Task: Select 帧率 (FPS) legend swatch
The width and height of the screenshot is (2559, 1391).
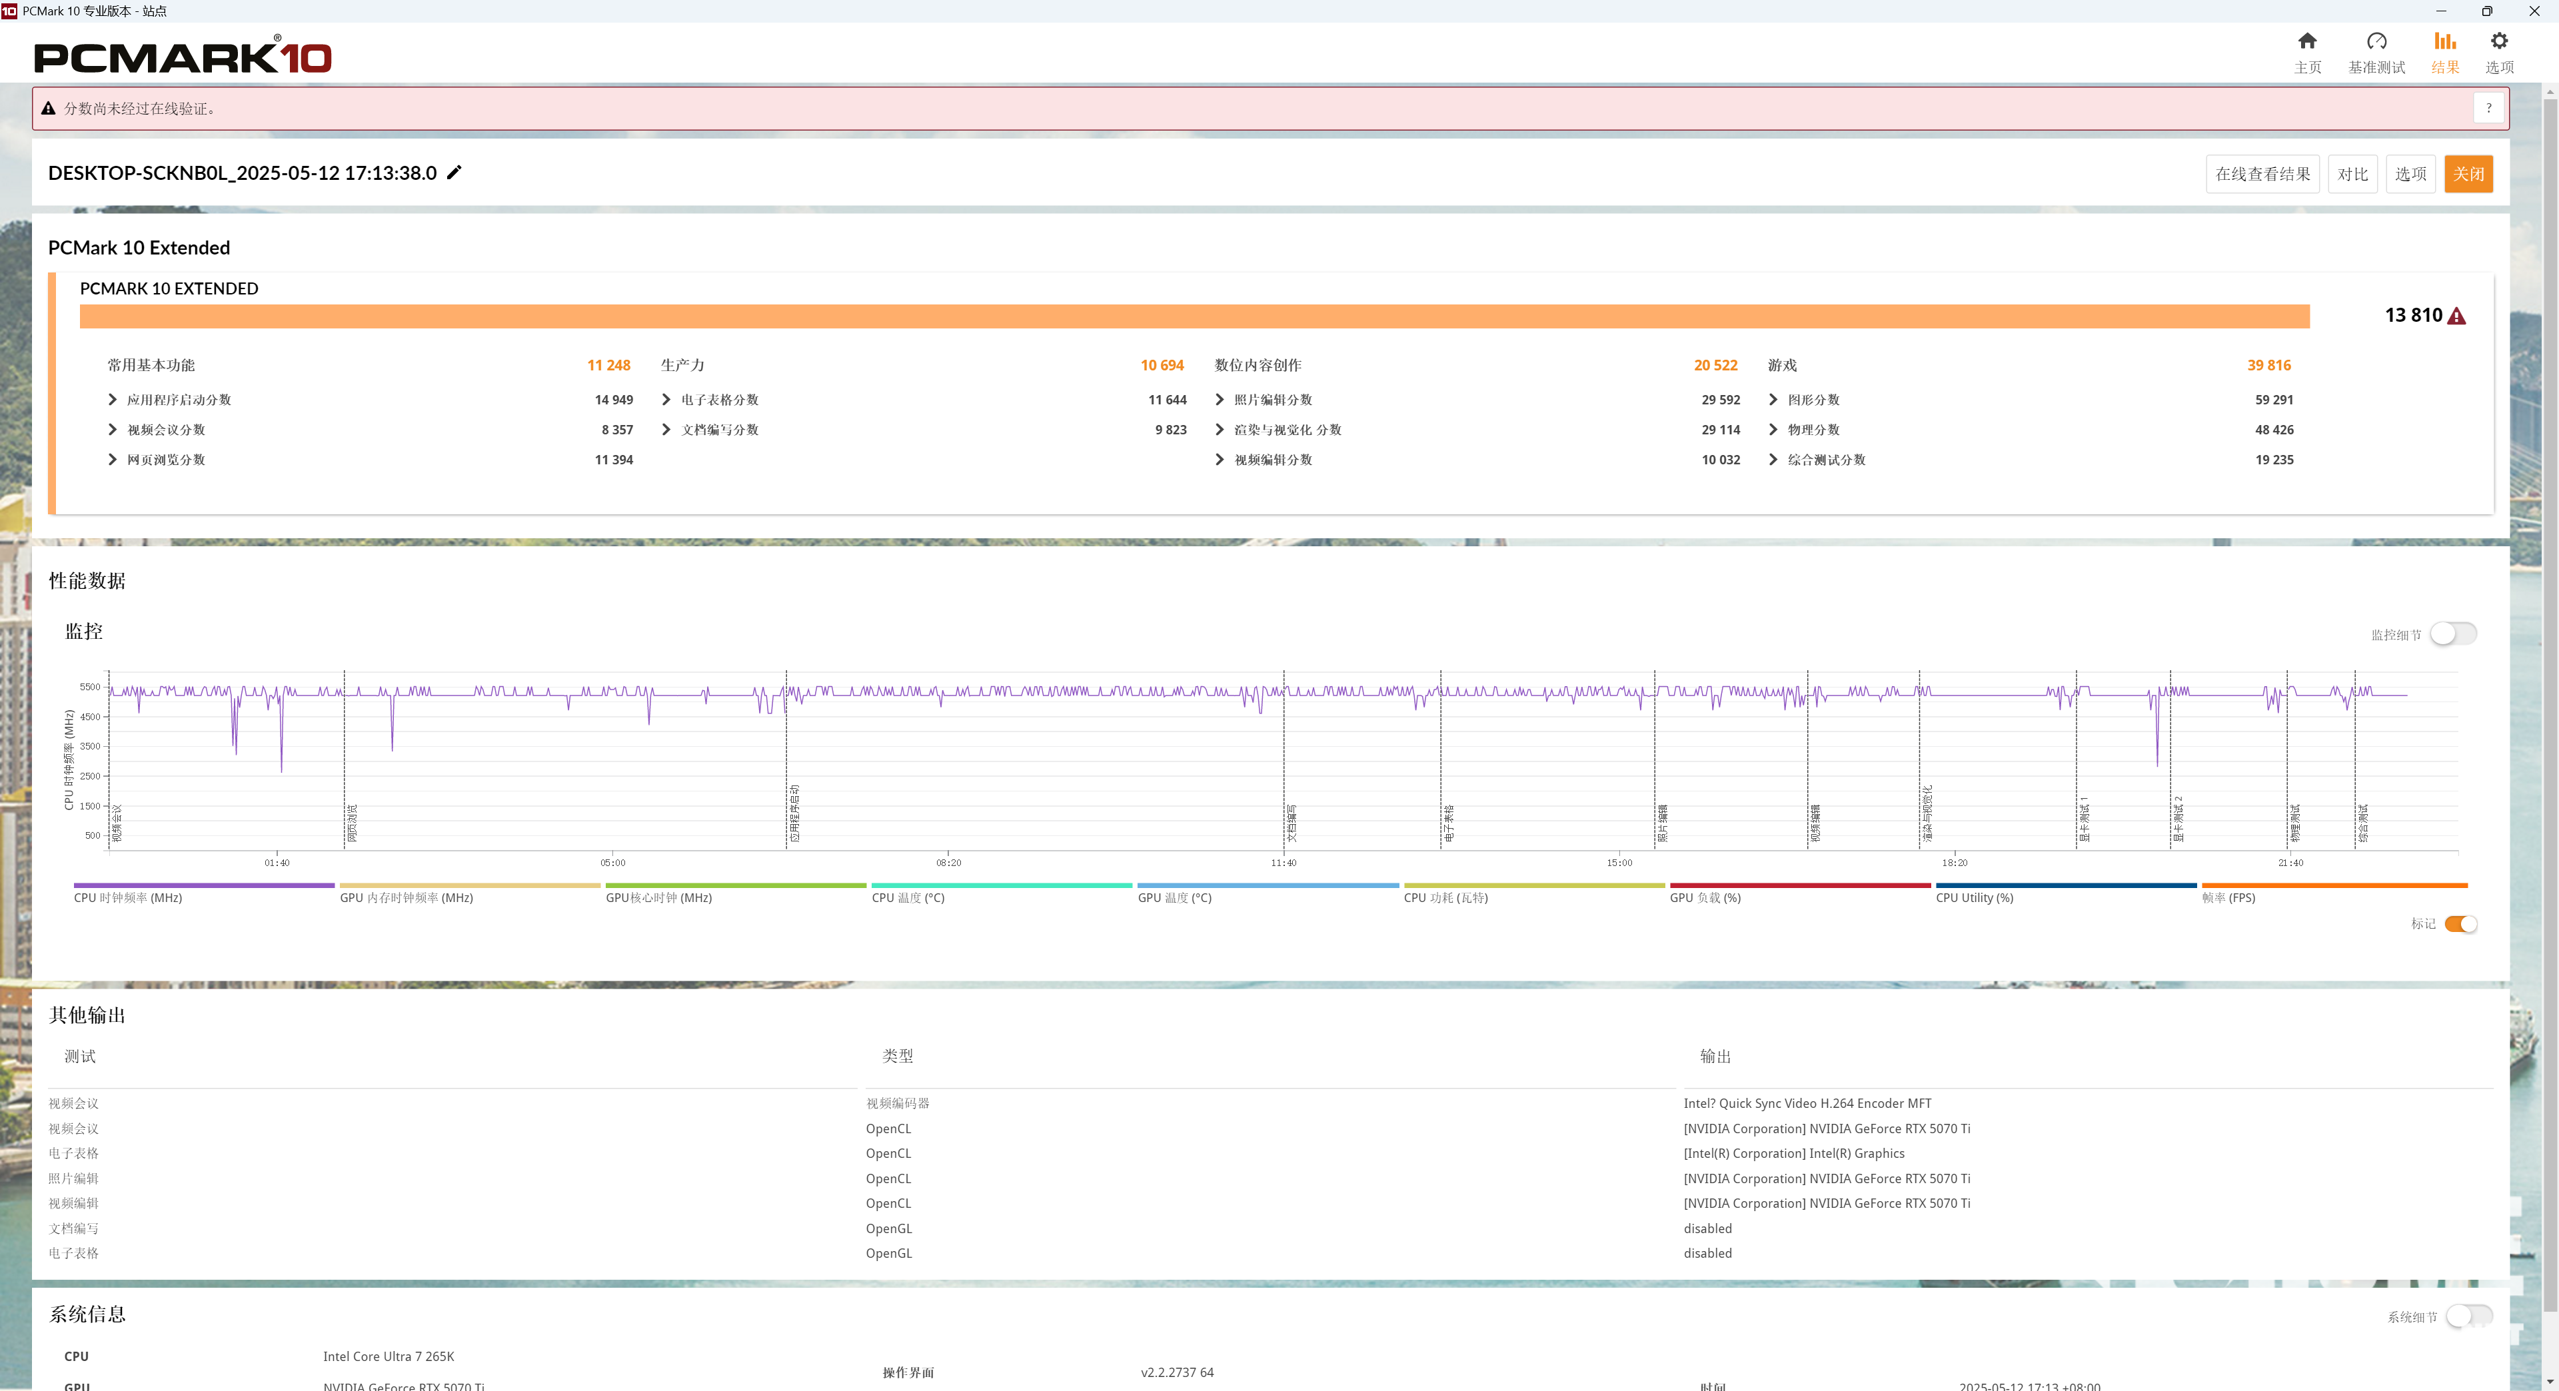Action: [2334, 885]
